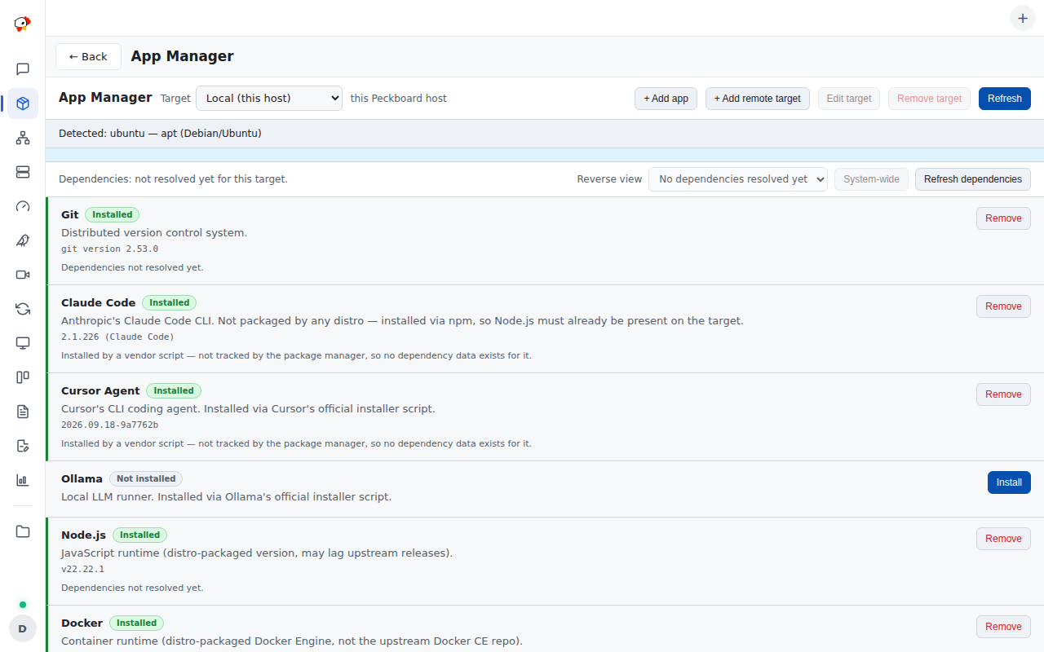The image size is (1044, 652).
Task: Open the kanban board sidebar icon
Action: (x=23, y=377)
